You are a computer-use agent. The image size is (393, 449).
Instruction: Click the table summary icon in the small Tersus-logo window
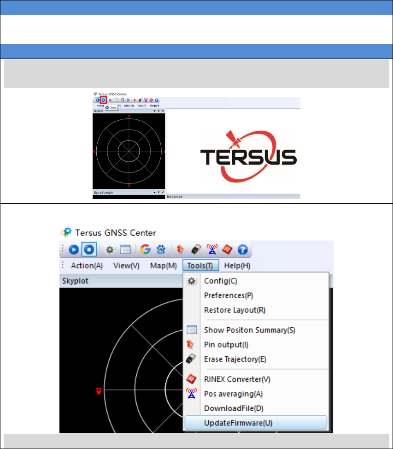116,100
